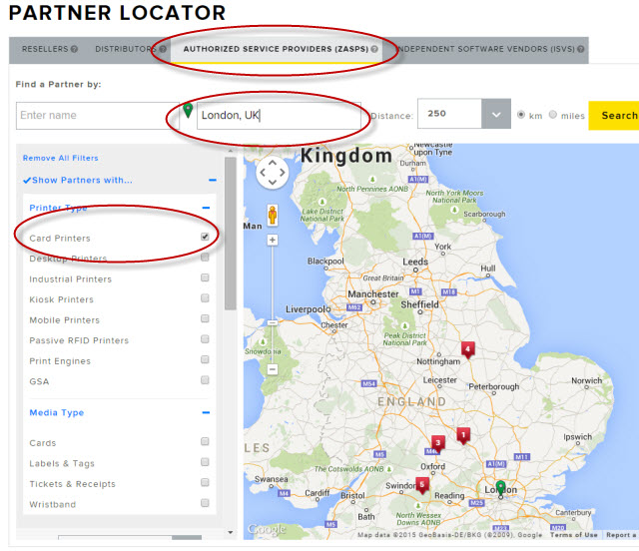The image size is (639, 551).
Task: Select the km radio button
Action: tap(521, 115)
